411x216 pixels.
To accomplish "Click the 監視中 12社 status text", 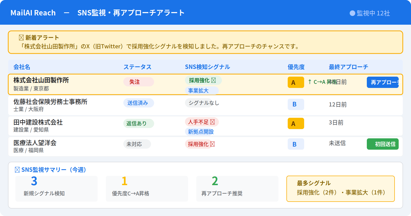I will point(373,13).
